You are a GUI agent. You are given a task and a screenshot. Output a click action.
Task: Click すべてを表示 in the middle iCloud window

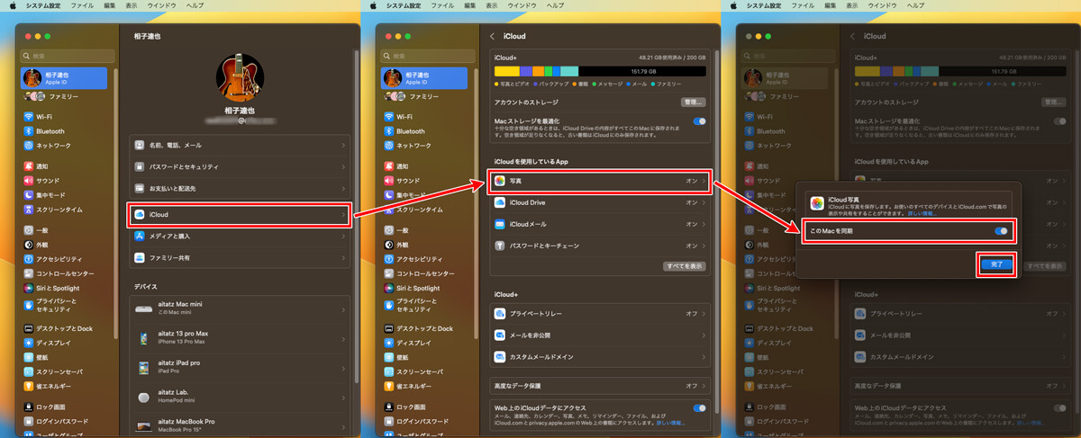click(x=685, y=266)
